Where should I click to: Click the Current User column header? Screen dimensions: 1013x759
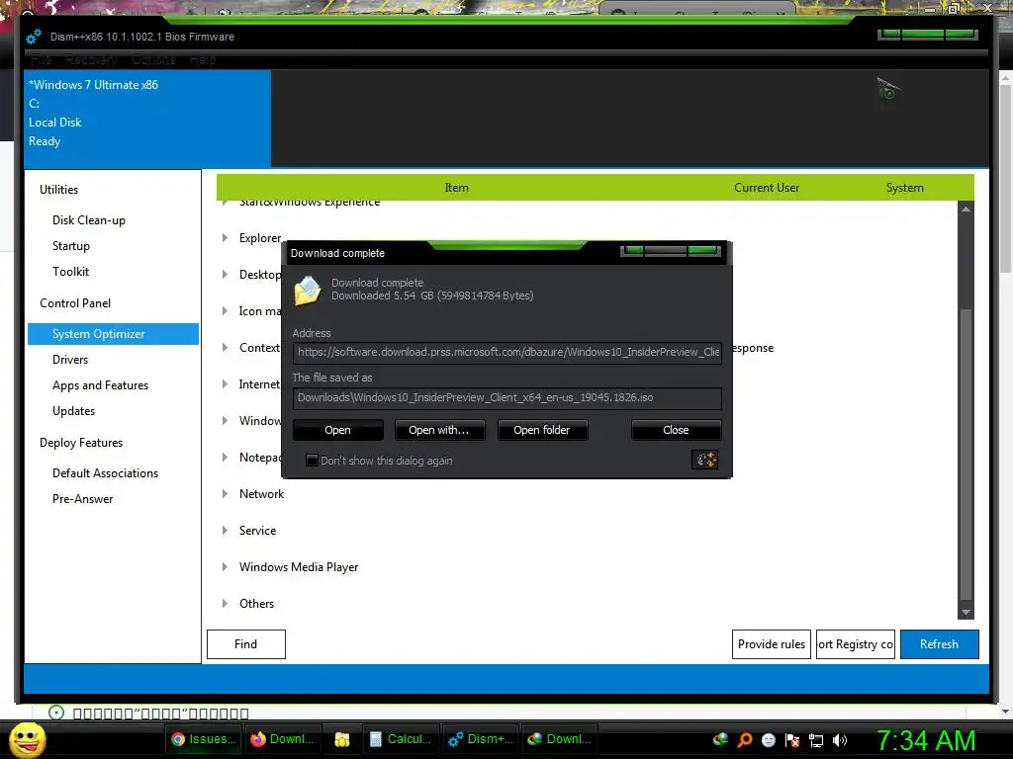click(767, 188)
